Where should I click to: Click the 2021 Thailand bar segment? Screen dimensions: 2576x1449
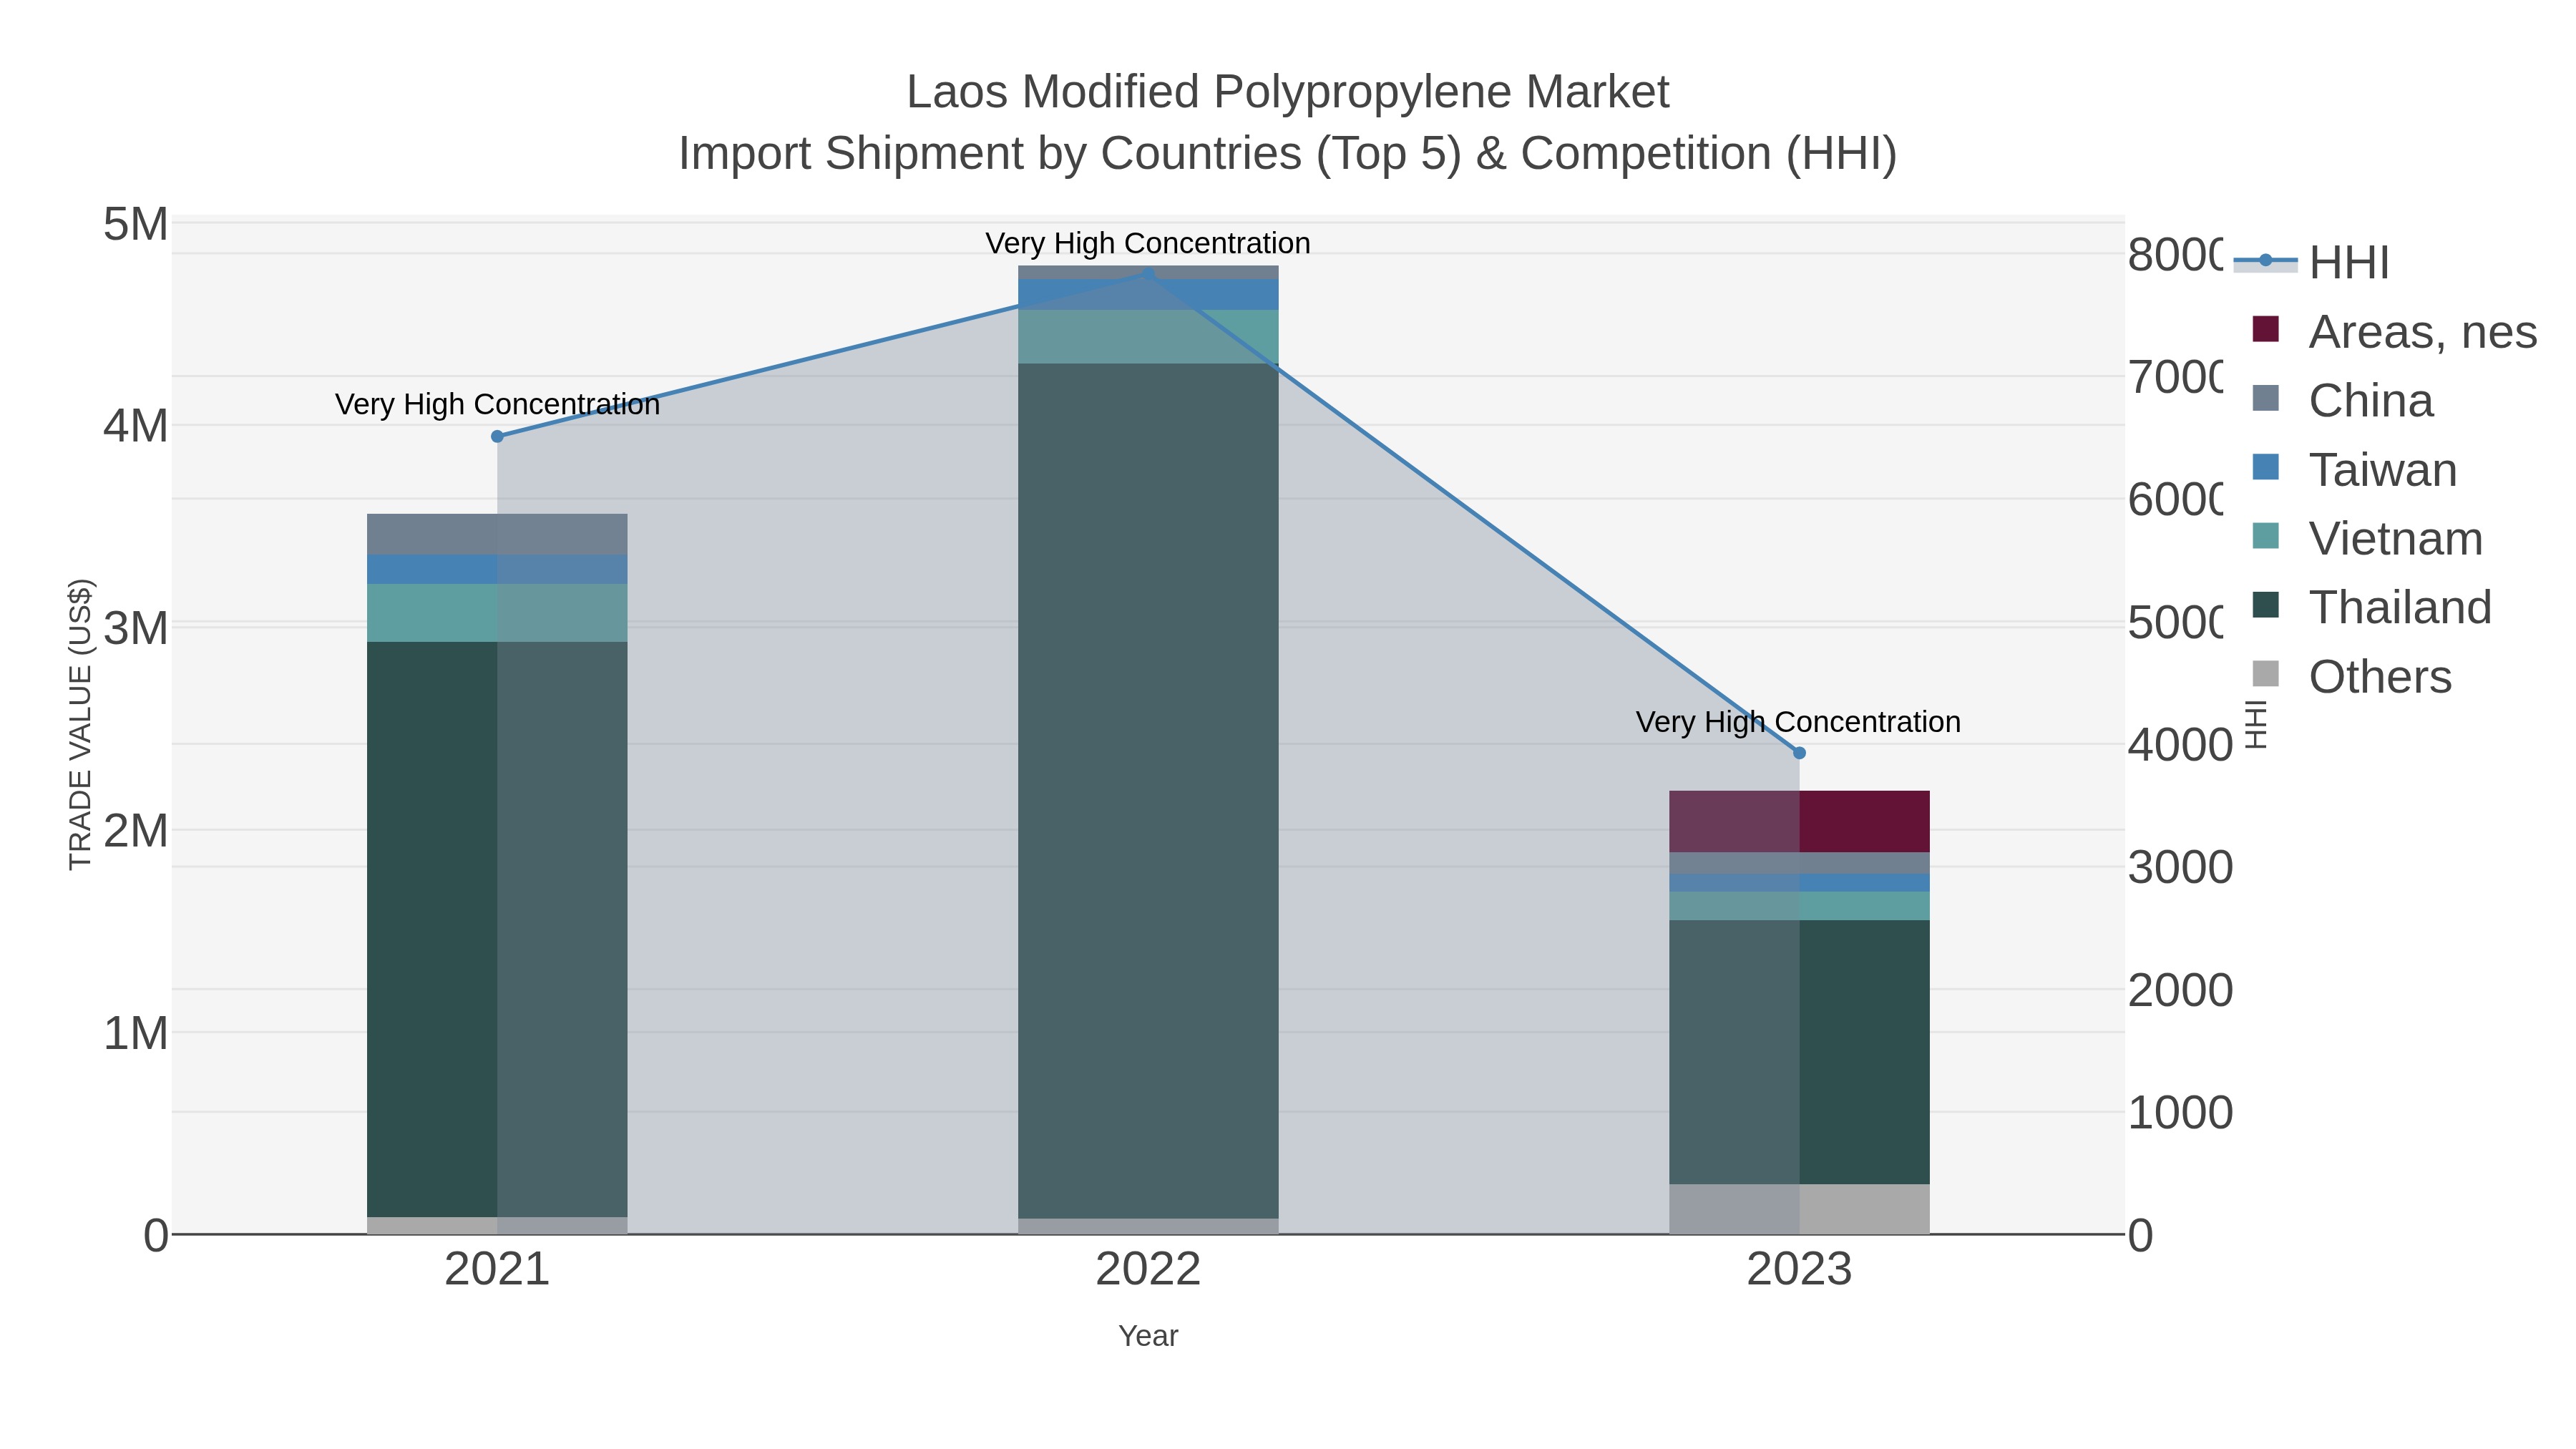[x=497, y=929]
